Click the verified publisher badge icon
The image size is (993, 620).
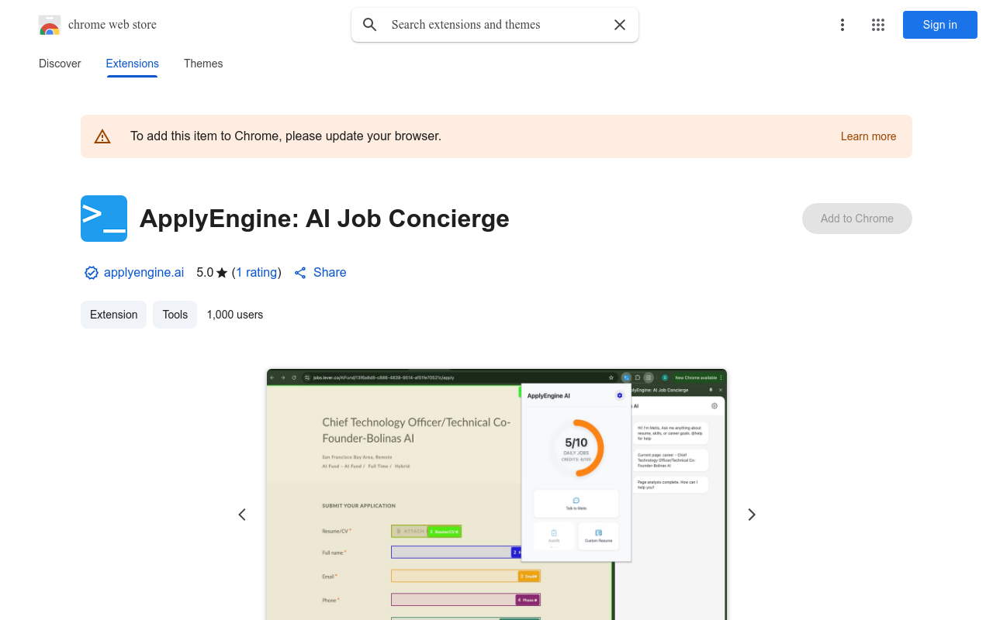[x=92, y=273]
